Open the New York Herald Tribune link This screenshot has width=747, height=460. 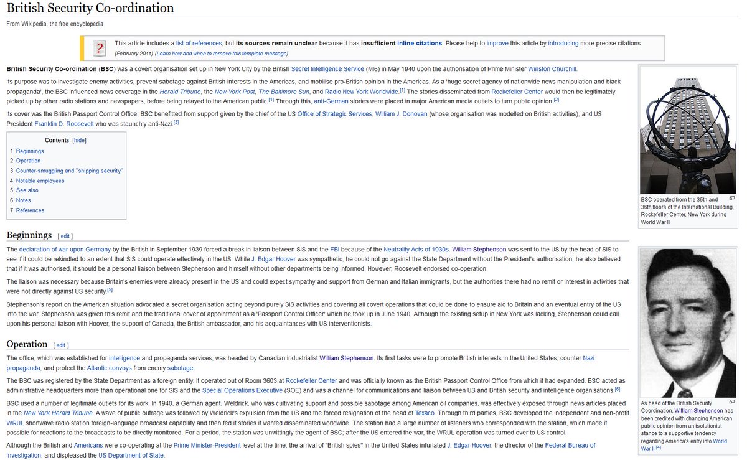click(58, 413)
